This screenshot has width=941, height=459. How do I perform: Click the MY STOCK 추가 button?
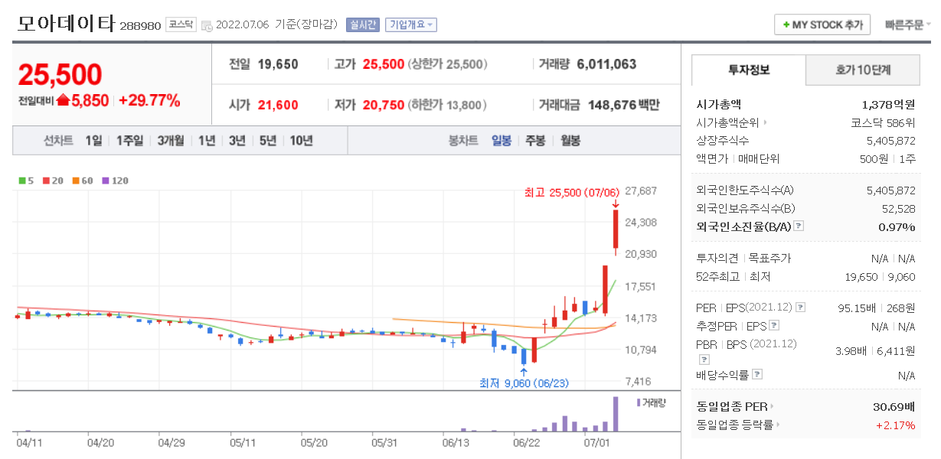coord(822,24)
